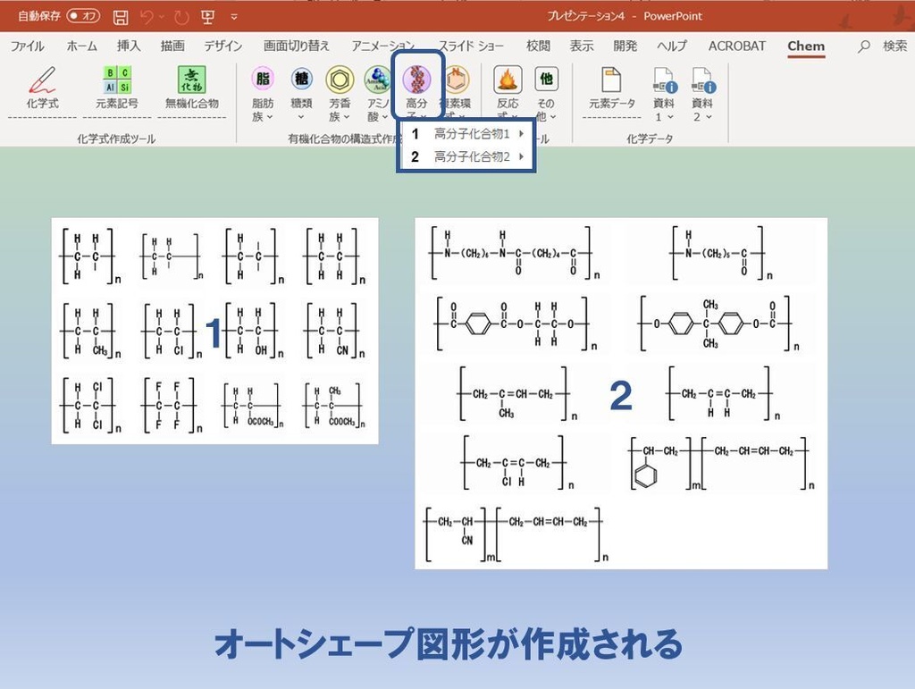Open the その他 others menu
Viewport: 915px width, 689px height.
(546, 93)
